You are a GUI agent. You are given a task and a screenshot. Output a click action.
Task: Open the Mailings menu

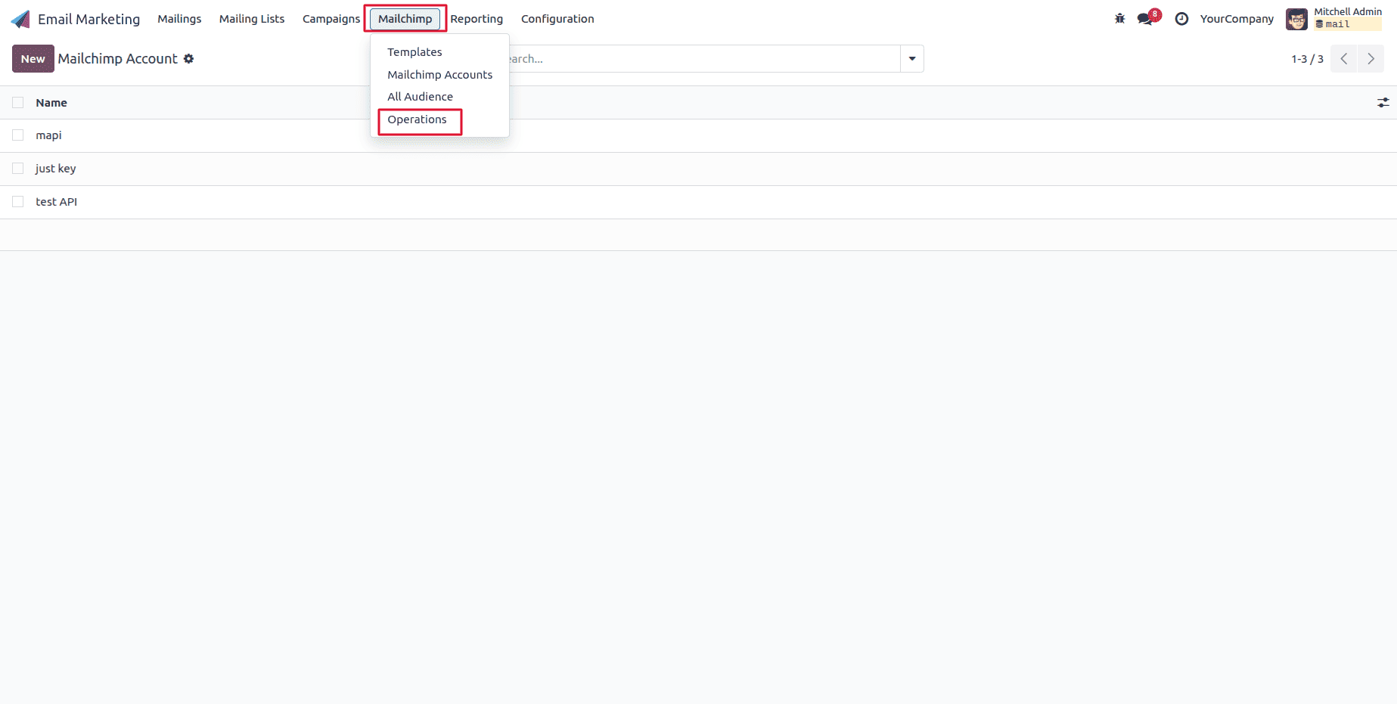(x=179, y=19)
